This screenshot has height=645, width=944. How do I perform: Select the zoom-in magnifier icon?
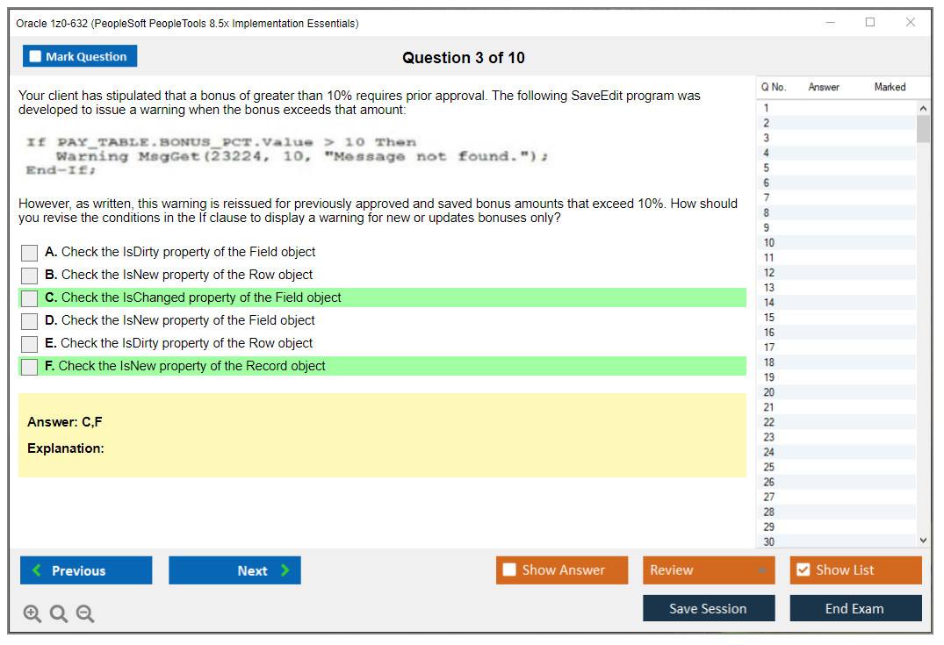click(32, 614)
